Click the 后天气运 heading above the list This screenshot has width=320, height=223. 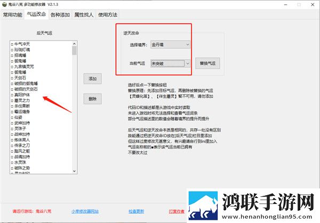(x=44, y=33)
